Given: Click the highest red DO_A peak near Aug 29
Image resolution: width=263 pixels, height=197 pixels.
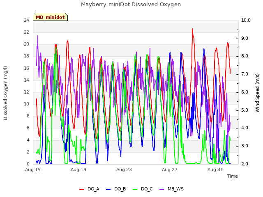Looking at the screenshot, I should click(x=193, y=29).
